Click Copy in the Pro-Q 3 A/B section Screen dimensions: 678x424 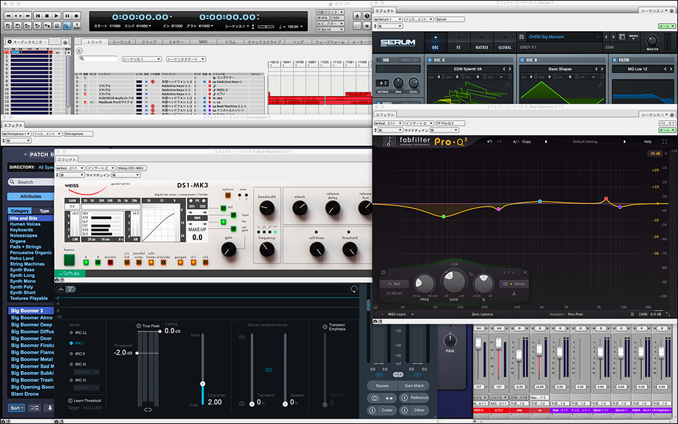pyautogui.click(x=526, y=142)
